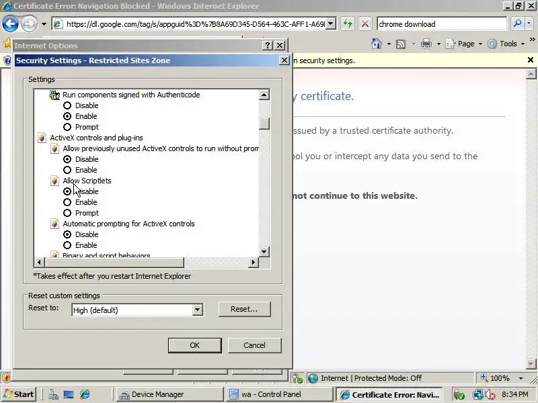Screen dimensions: 538x403
Task: Select Prompt under Run components signed with Authenticode
Action: (67, 127)
